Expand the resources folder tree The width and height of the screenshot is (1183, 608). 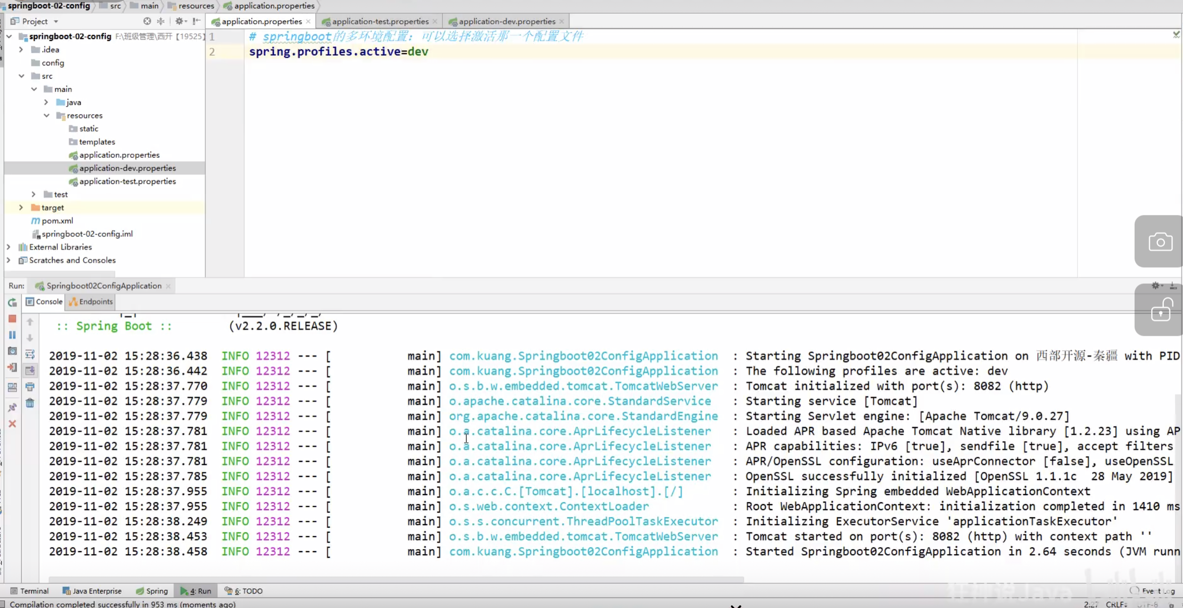pyautogui.click(x=46, y=115)
